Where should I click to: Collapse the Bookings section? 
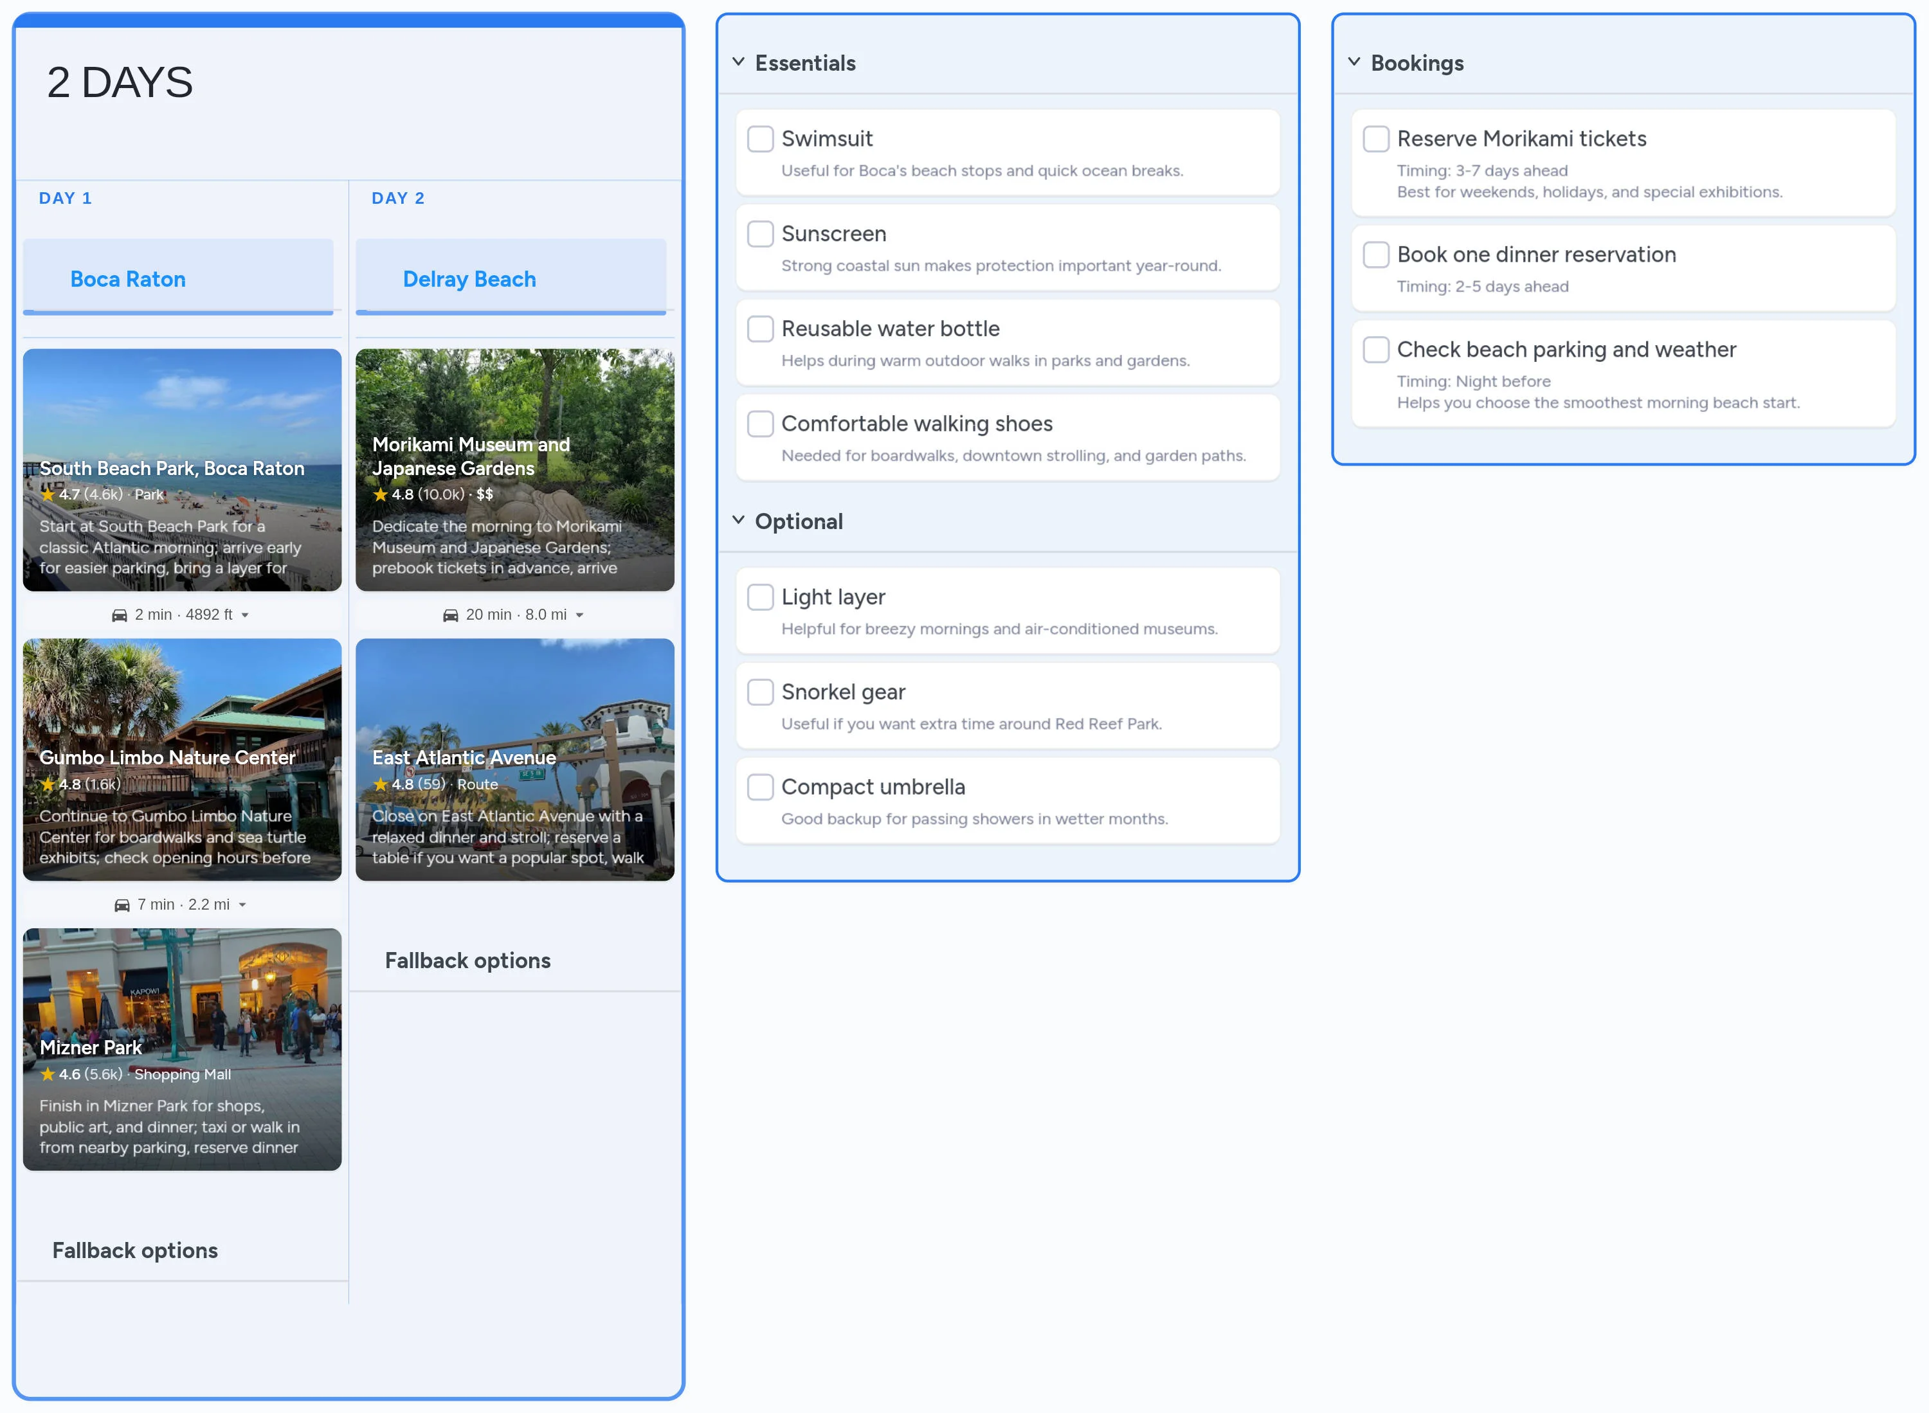click(x=1354, y=62)
